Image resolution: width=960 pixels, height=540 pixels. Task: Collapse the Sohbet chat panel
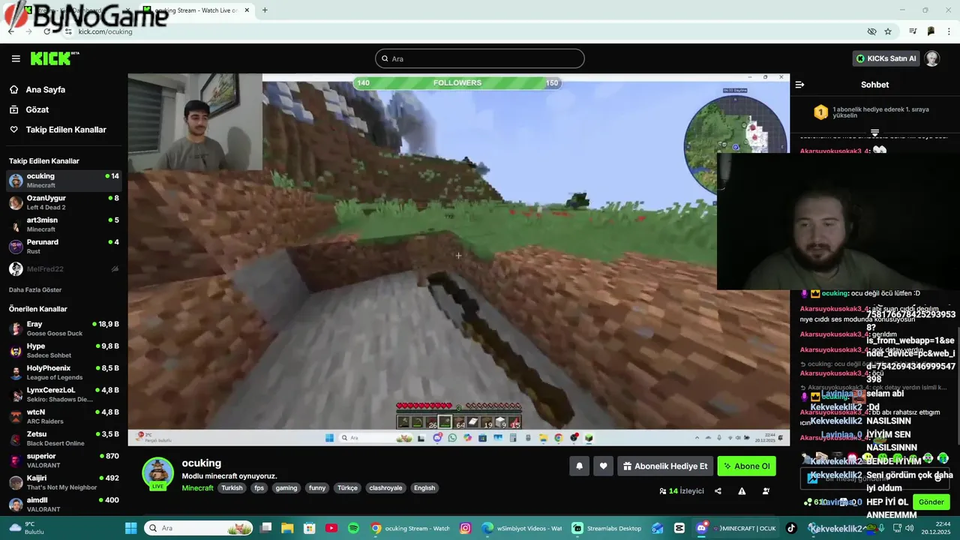coord(799,85)
